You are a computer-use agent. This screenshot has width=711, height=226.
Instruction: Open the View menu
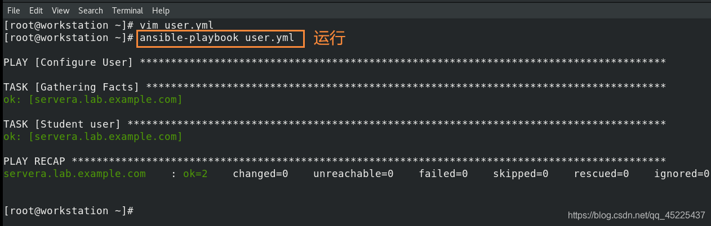coord(60,11)
